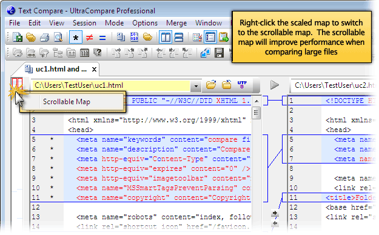Viewport: 379px width, 235px height.
Task: Click the reload file folder icon
Action: 226,85
